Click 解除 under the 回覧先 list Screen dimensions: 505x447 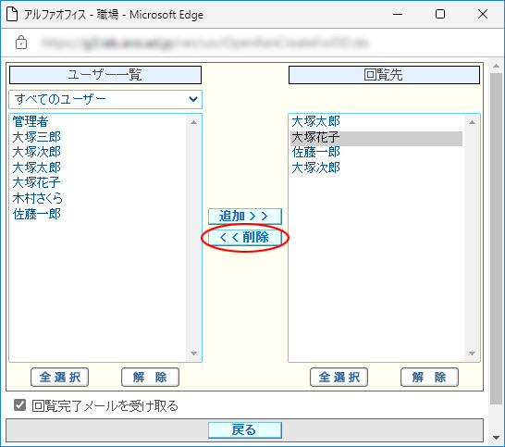point(429,377)
